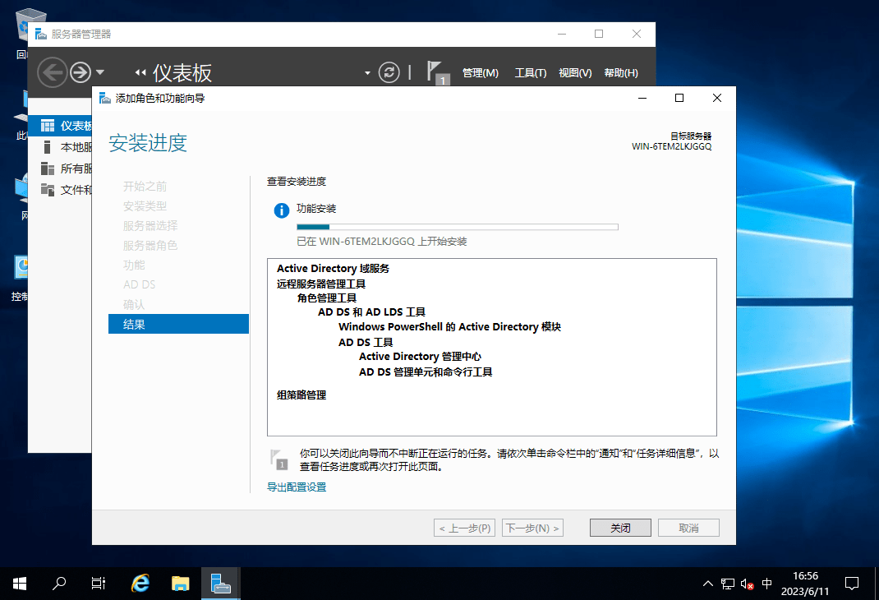Open the Action Center notification icon
The height and width of the screenshot is (600, 879).
click(852, 584)
